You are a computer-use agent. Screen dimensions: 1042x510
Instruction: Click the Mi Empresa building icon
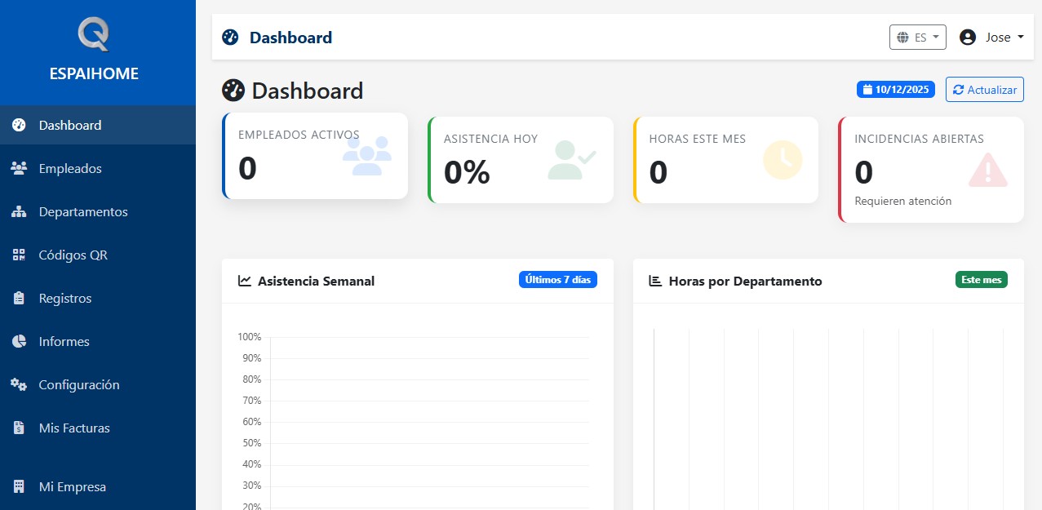pyautogui.click(x=18, y=486)
